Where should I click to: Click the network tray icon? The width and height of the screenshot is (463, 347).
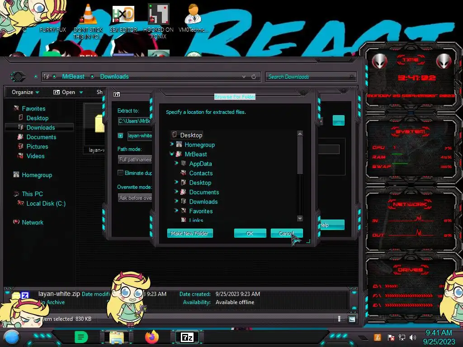(402, 337)
